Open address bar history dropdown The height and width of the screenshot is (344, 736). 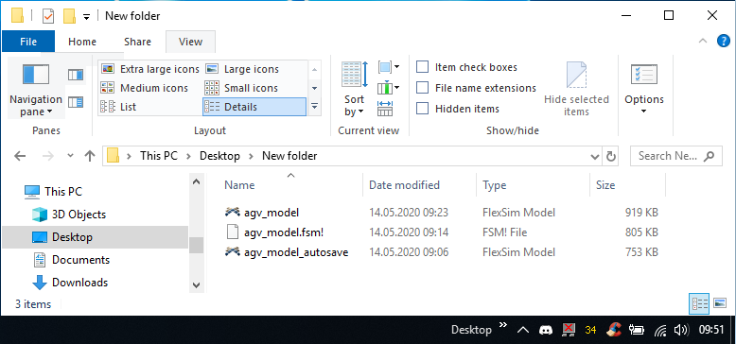[595, 156]
